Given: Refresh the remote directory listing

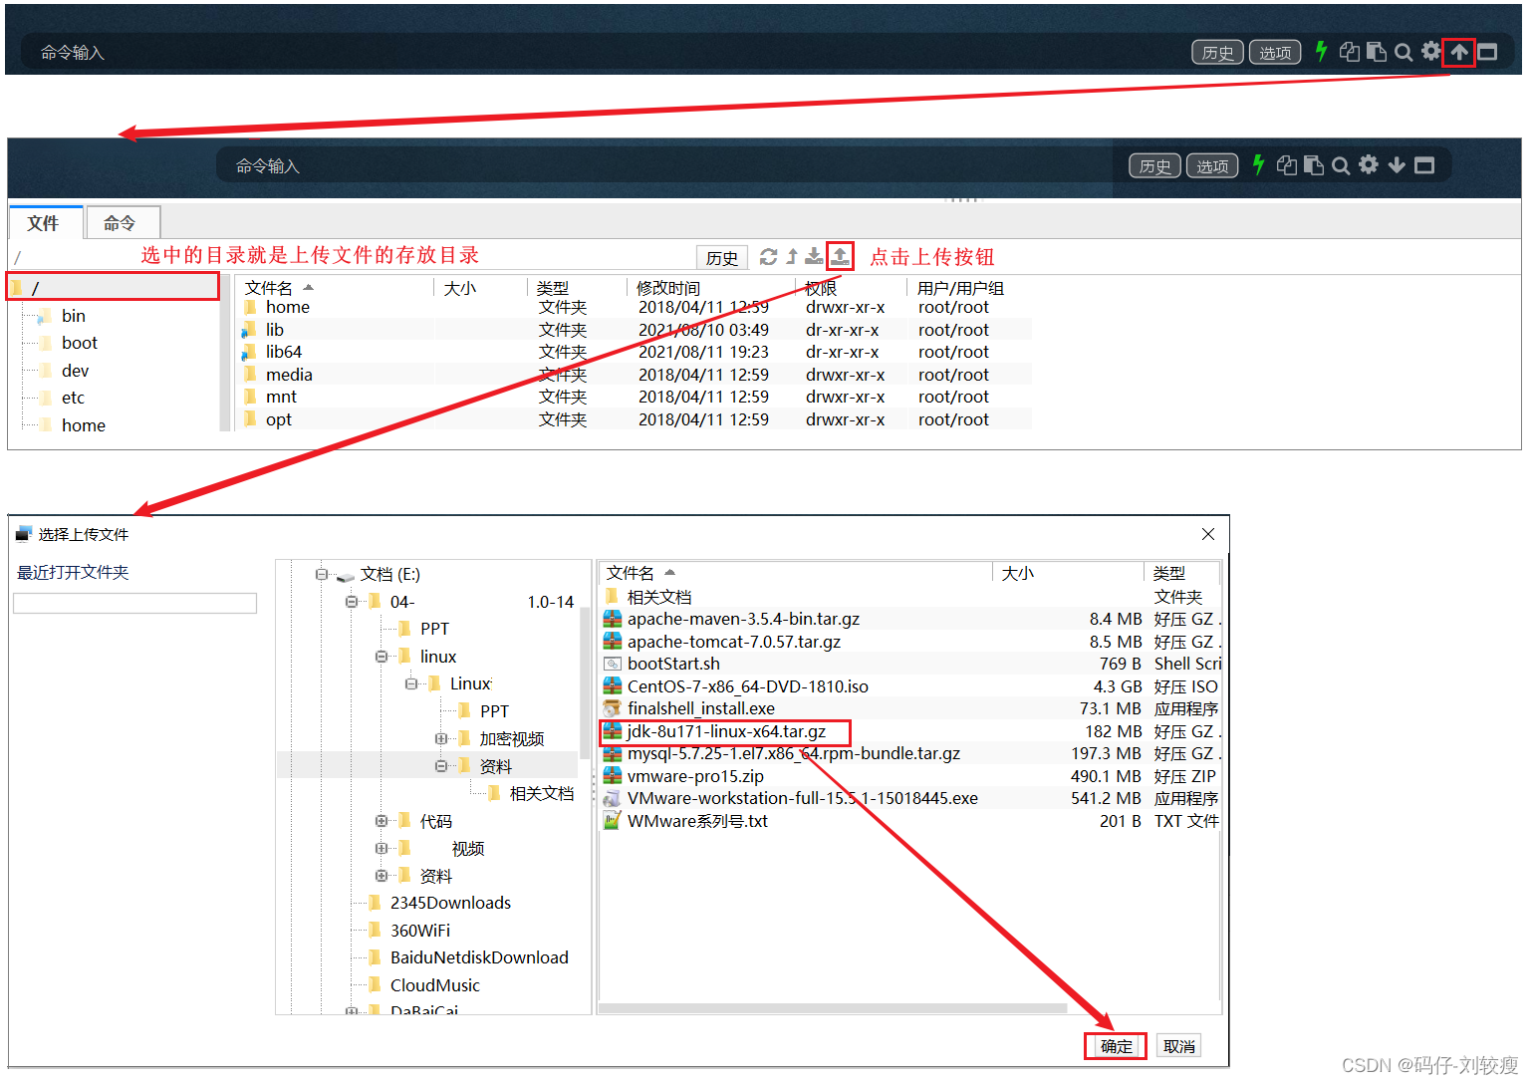Looking at the screenshot, I should tap(768, 257).
